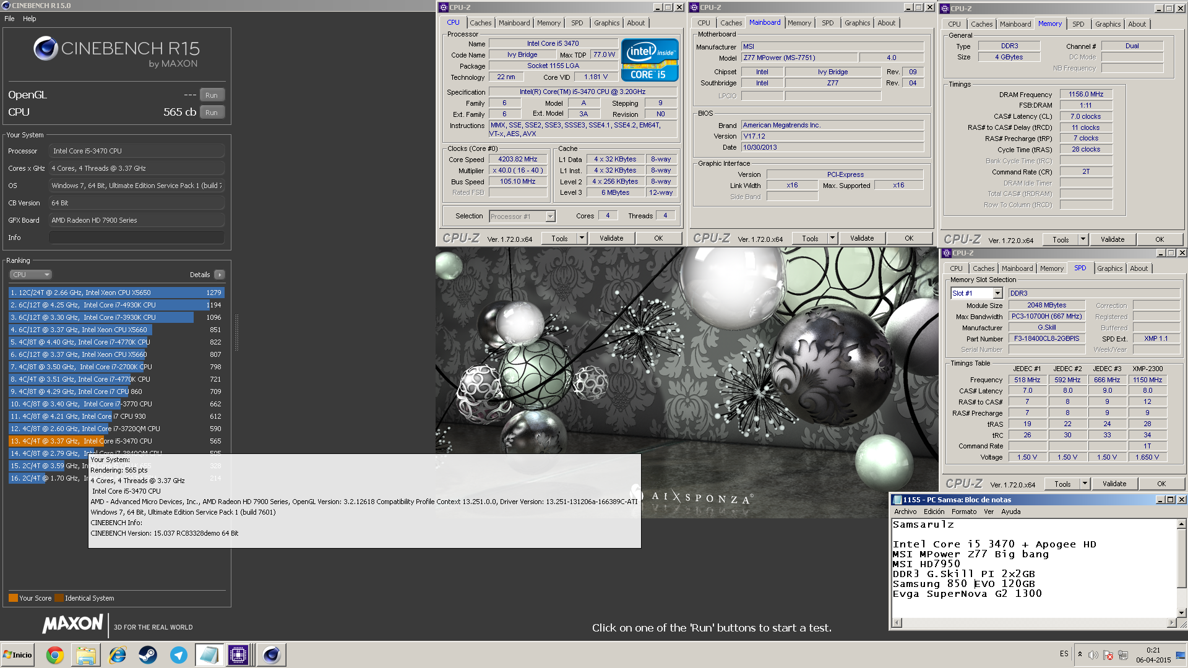Click Notepad vertical scrollbar up arrow
This screenshot has height=668, width=1188.
coord(1181,524)
